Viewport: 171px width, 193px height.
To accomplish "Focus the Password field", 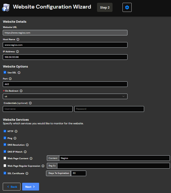I will pyautogui.click(x=109, y=109).
